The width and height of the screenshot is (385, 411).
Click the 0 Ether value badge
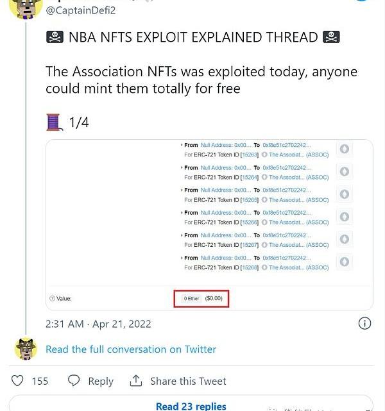point(191,299)
